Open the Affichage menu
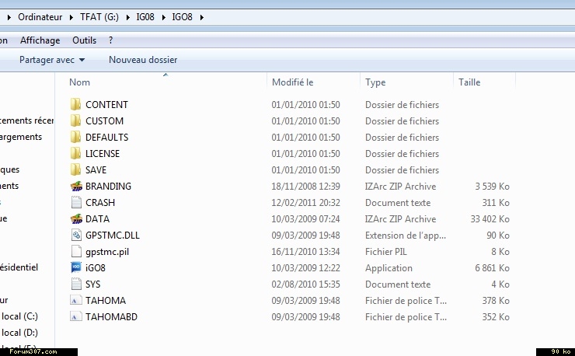This screenshot has width=575, height=356. (x=40, y=40)
